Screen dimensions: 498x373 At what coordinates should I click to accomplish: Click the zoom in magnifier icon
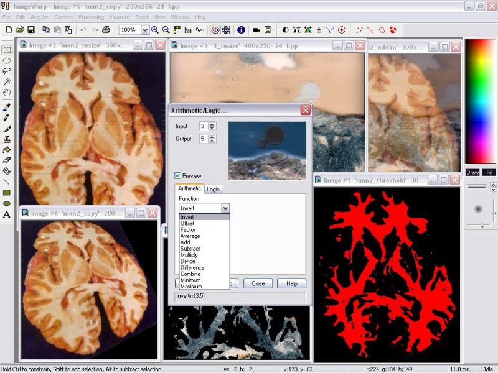tap(155, 30)
